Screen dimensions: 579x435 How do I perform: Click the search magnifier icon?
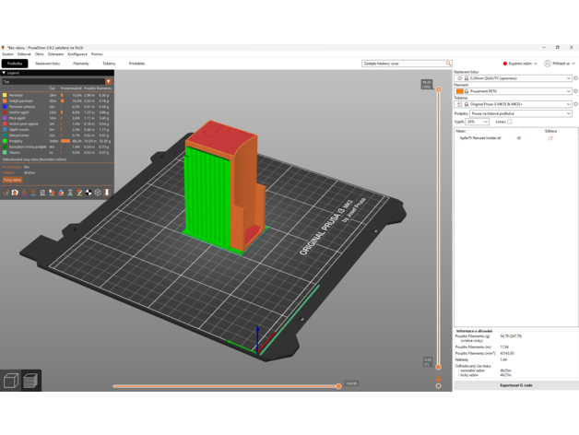point(449,64)
